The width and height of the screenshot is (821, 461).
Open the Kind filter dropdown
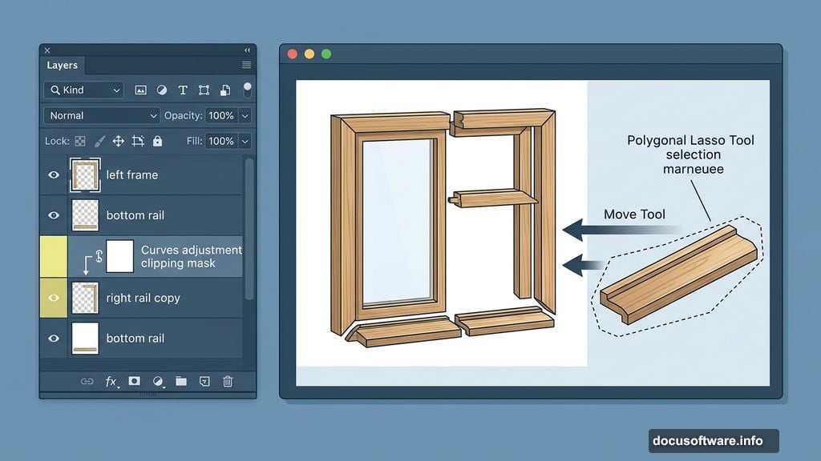pos(83,90)
